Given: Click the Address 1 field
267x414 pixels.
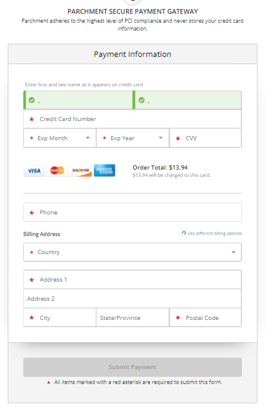Looking at the screenshot, I should tap(133, 280).
